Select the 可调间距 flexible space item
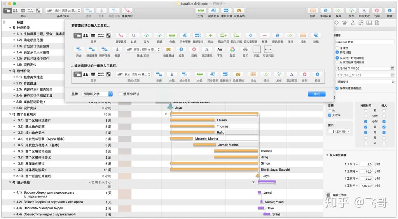The image size is (398, 219). pos(268,49)
